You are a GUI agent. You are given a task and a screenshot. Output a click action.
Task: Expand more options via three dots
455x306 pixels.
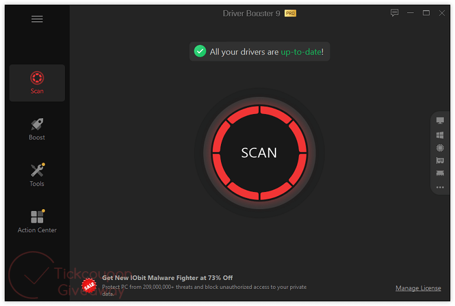click(x=440, y=187)
